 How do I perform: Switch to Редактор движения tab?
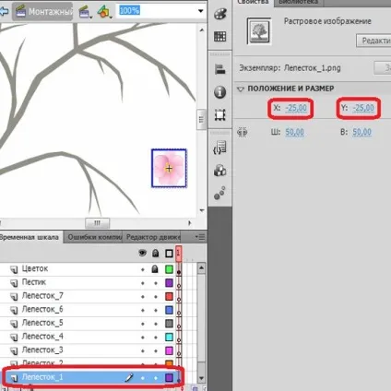(x=152, y=237)
